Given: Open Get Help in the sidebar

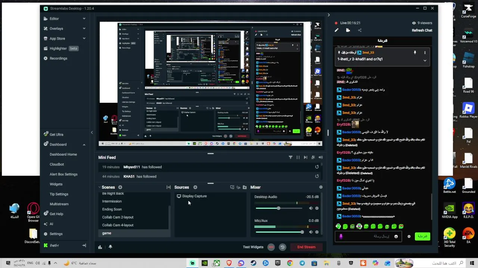Looking at the screenshot, I should (x=56, y=214).
